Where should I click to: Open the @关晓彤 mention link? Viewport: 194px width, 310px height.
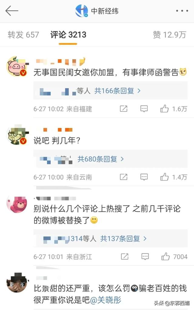tap(105, 300)
